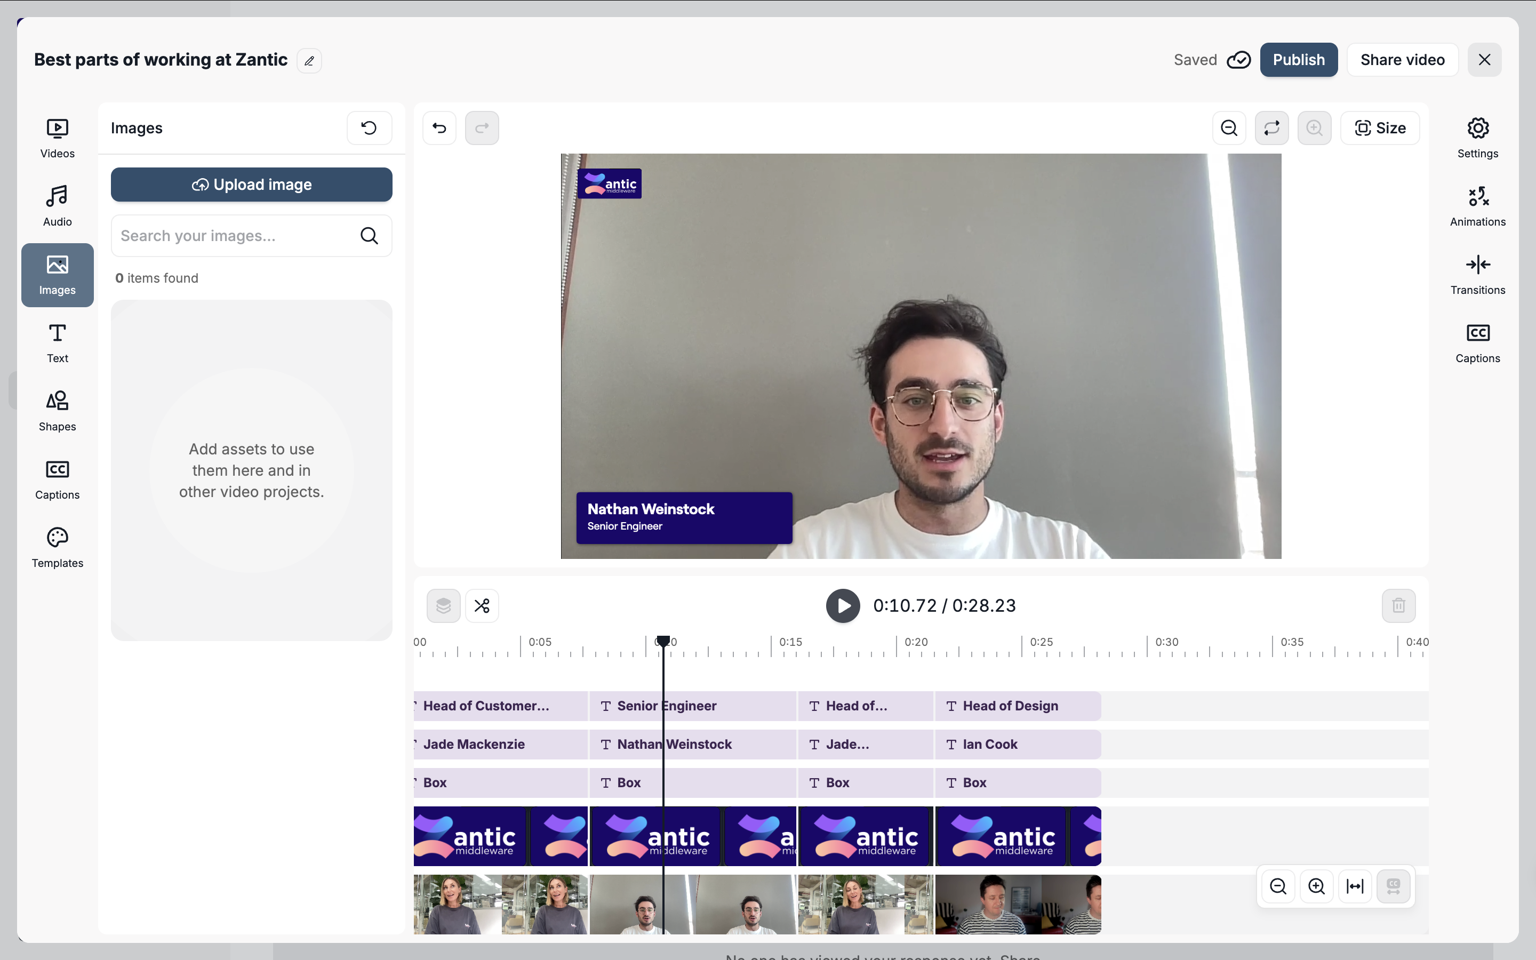Zoom out the canvas preview
Image resolution: width=1536 pixels, height=960 pixels.
(x=1229, y=128)
